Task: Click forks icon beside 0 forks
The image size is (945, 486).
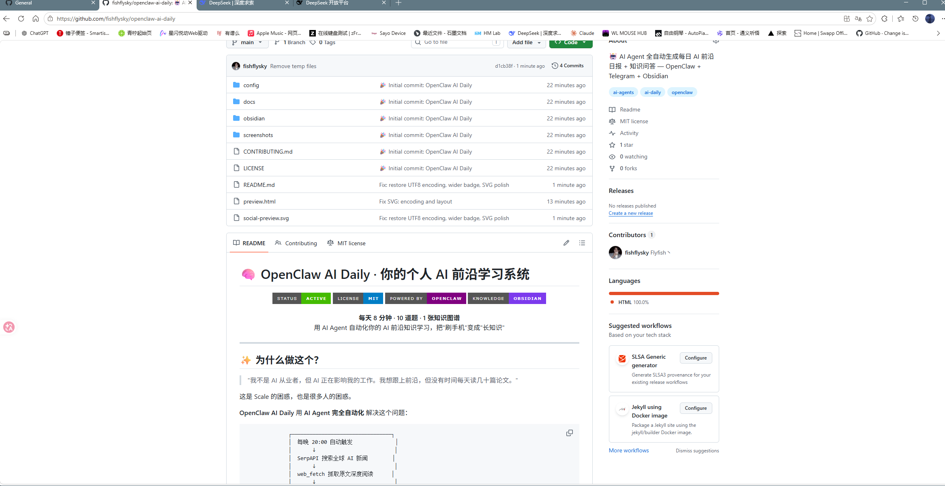Action: tap(612, 168)
